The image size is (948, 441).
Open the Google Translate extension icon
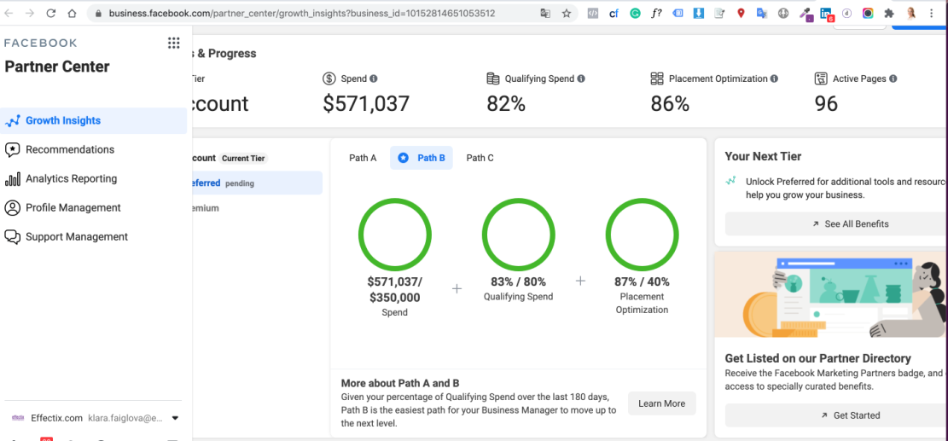click(x=762, y=14)
